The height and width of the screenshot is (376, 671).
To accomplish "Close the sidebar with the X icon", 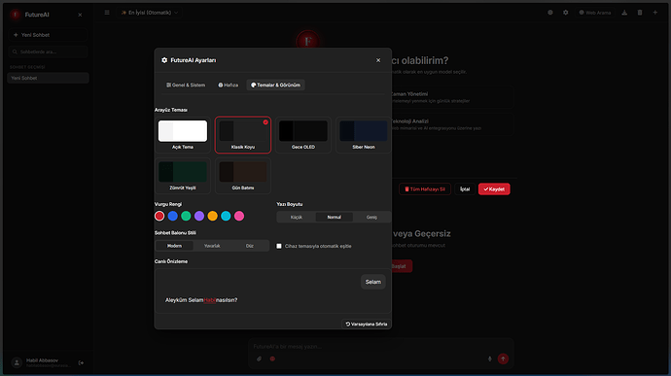I will pyautogui.click(x=80, y=15).
